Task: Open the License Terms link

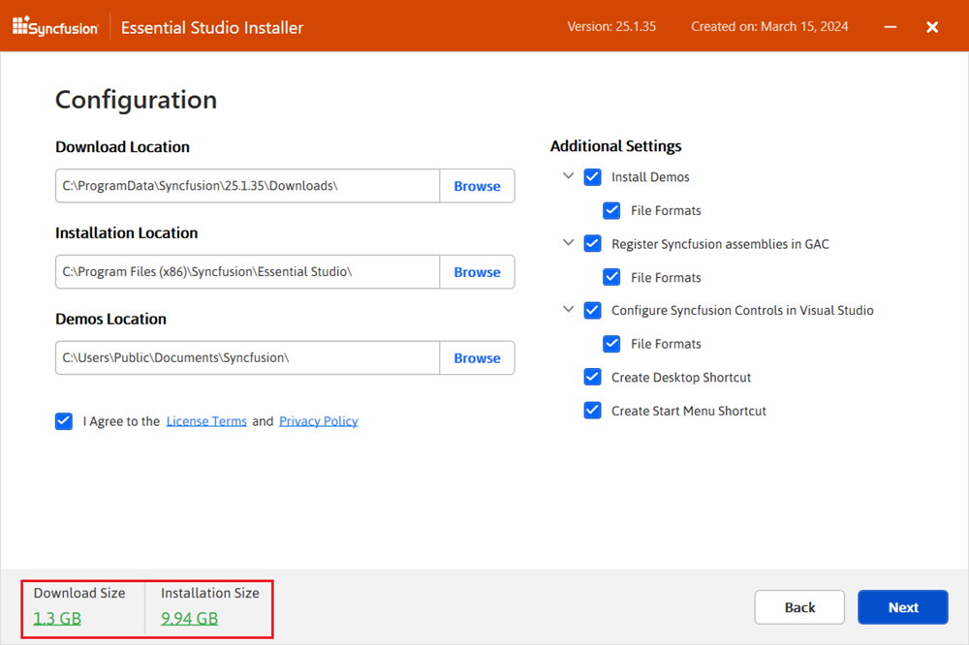Action: [x=206, y=421]
